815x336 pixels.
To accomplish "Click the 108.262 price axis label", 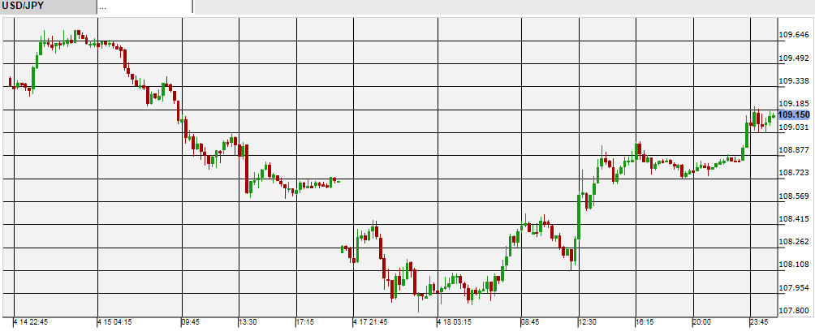I will pyautogui.click(x=794, y=242).
